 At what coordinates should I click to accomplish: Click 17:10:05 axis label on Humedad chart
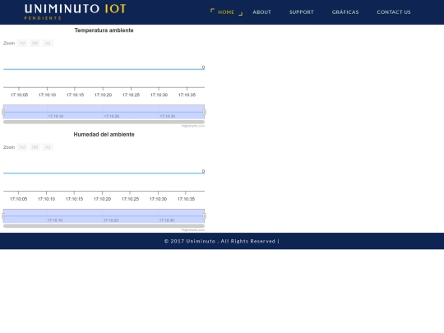pyautogui.click(x=18, y=199)
